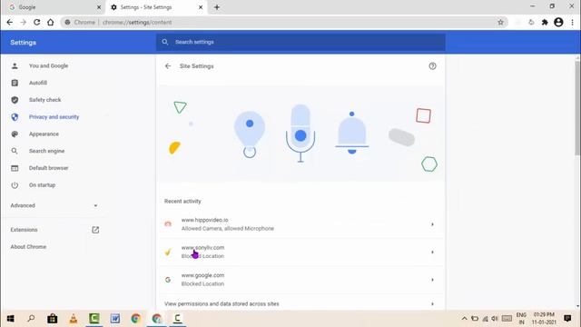This screenshot has height=327, width=581.
Task: Open the Chrome three-dot menu
Action: click(573, 22)
